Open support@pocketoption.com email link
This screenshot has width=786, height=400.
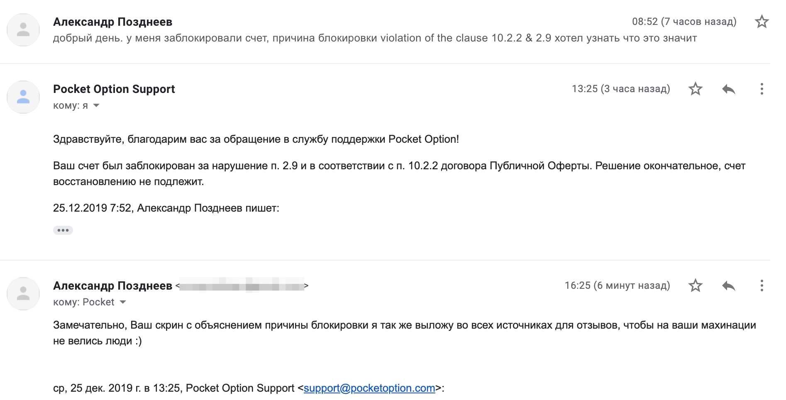369,388
